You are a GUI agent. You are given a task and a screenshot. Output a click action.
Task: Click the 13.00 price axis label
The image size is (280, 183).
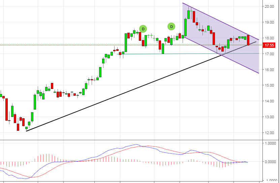pos(270,117)
